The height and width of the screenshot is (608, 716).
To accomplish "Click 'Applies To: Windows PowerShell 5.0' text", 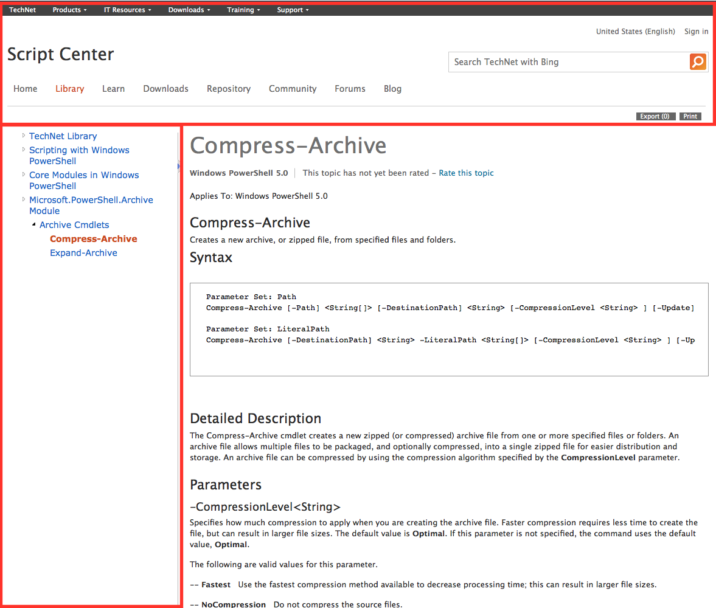I will click(259, 196).
